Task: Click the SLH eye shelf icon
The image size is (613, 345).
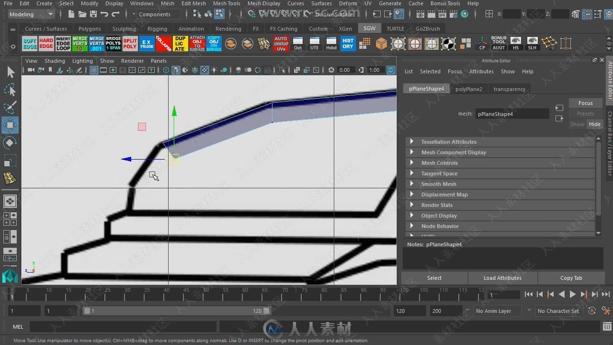Action: pyautogui.click(x=532, y=44)
